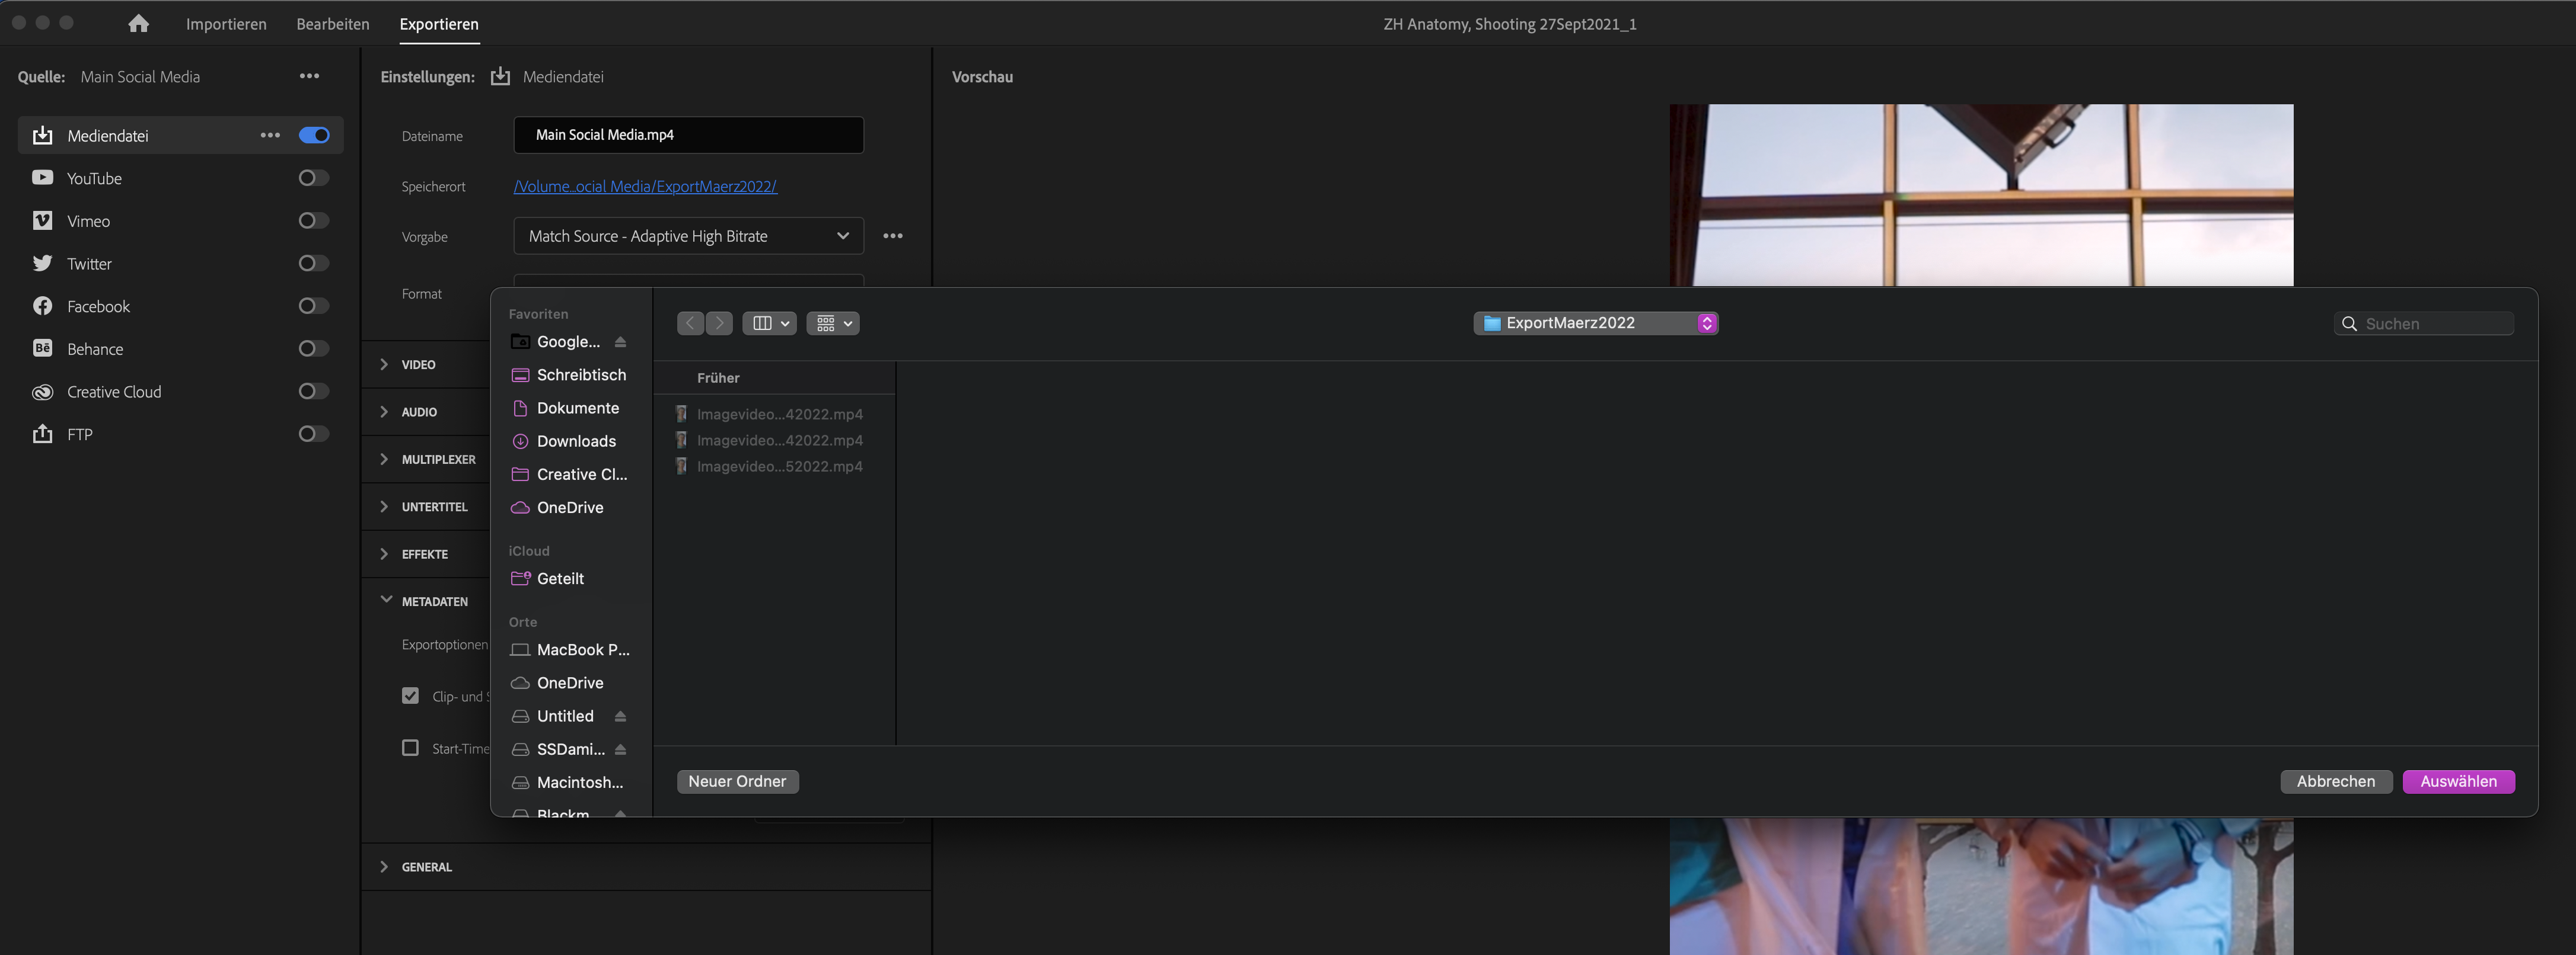
Task: Click the Neuer Ordner button
Action: click(x=737, y=781)
